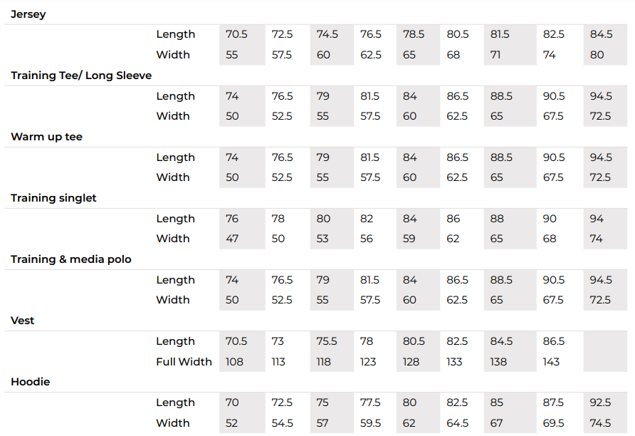Click the Jersey width cell showing 57.5
Screen dimensions: 635x436
coord(282,55)
